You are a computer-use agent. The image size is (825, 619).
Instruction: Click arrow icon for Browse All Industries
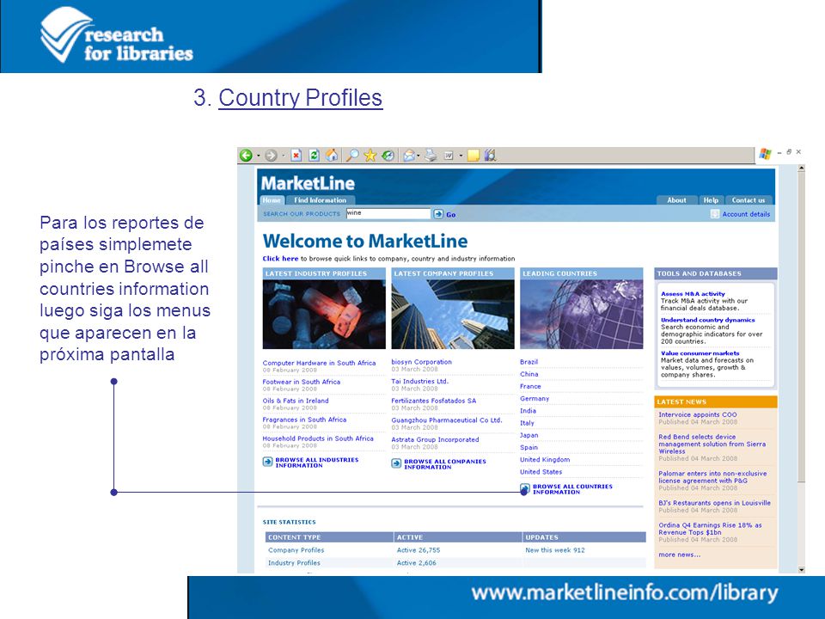coord(267,463)
